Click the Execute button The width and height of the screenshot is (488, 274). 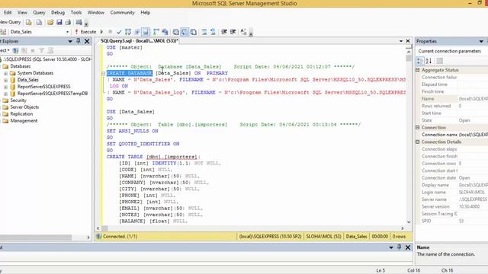[85, 32]
